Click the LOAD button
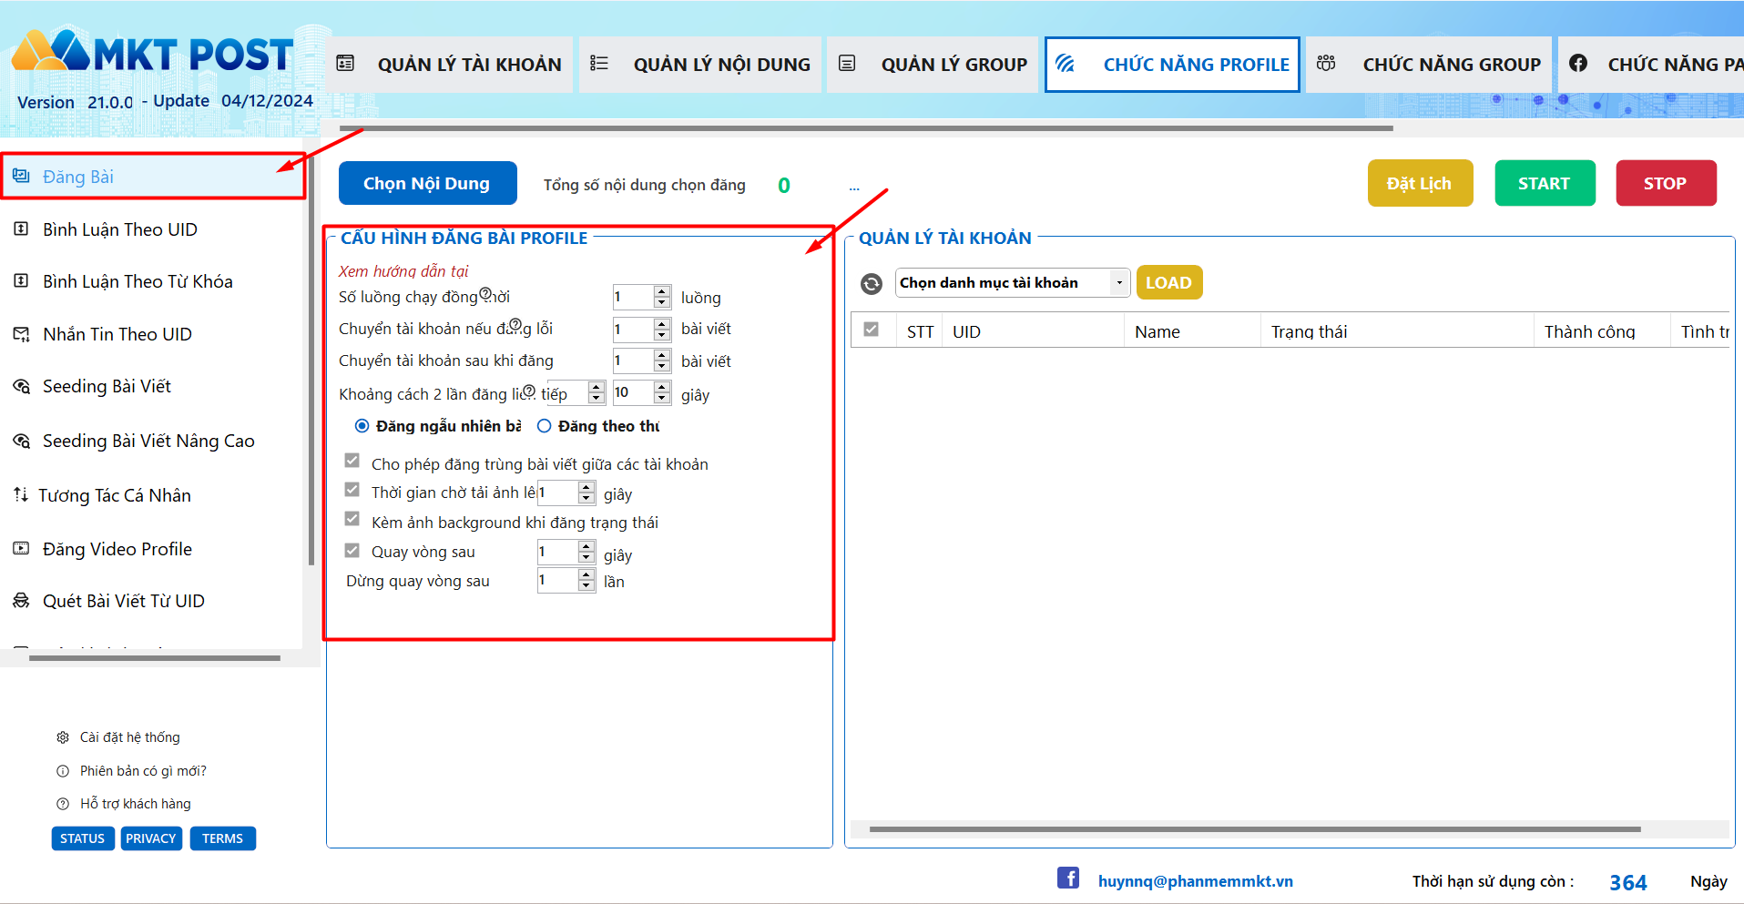The image size is (1744, 904). coord(1169,282)
